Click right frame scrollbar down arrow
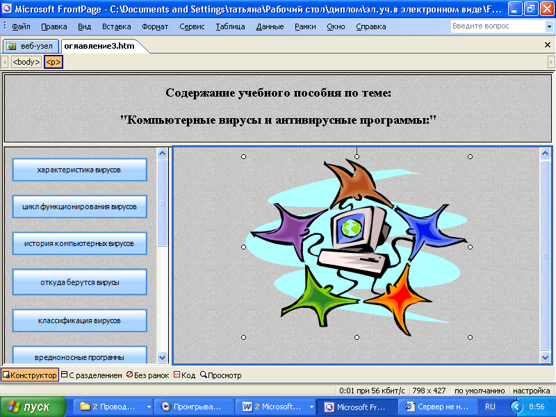556x417 pixels. coord(546,357)
